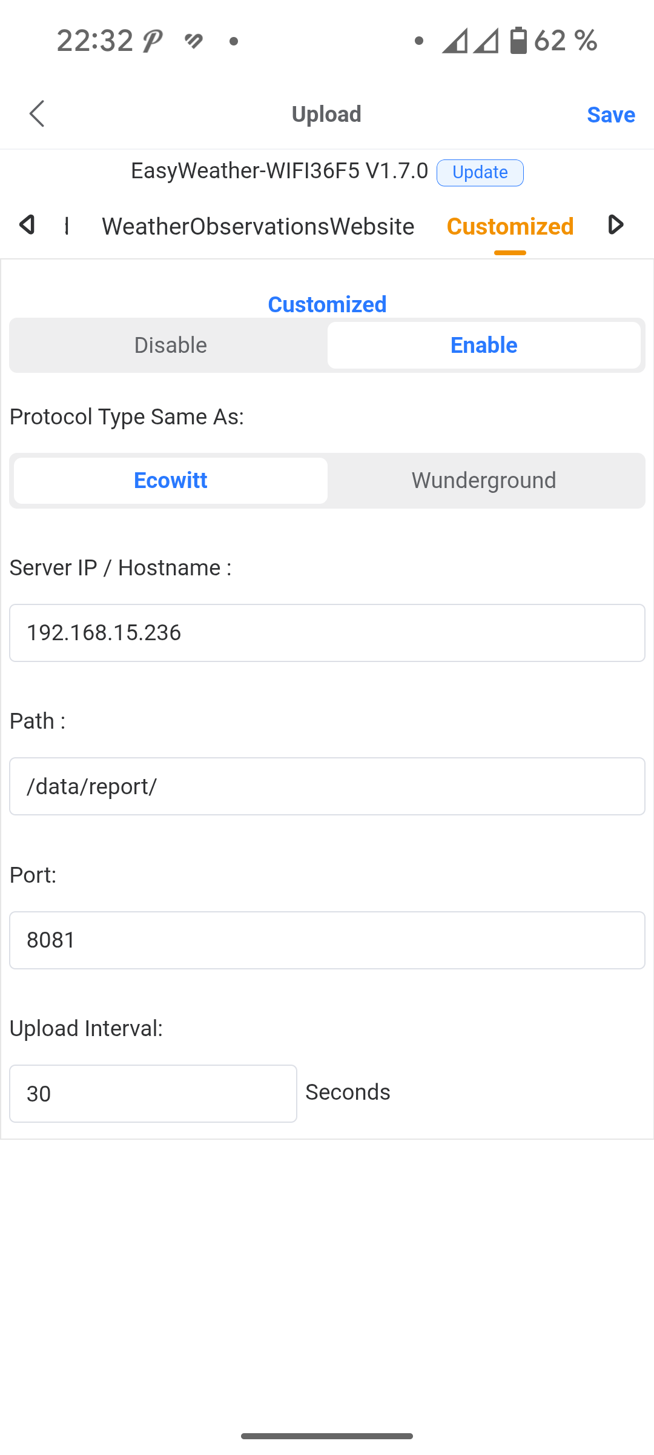This screenshot has height=1455, width=654.
Task: Tap the right tab scroll arrow
Action: [615, 225]
